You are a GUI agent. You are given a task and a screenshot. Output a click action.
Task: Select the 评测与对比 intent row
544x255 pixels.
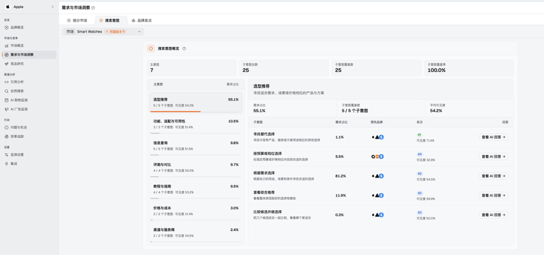tap(196, 167)
